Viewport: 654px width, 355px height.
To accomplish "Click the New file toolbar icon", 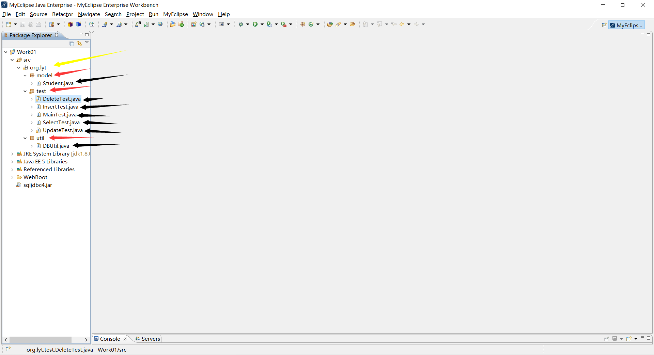I will 9,24.
